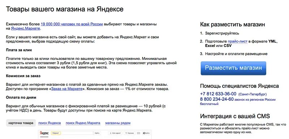The image size is (289, 139).
Task: Open the 'Заказ на Маркете' program link
Action: (67, 89)
